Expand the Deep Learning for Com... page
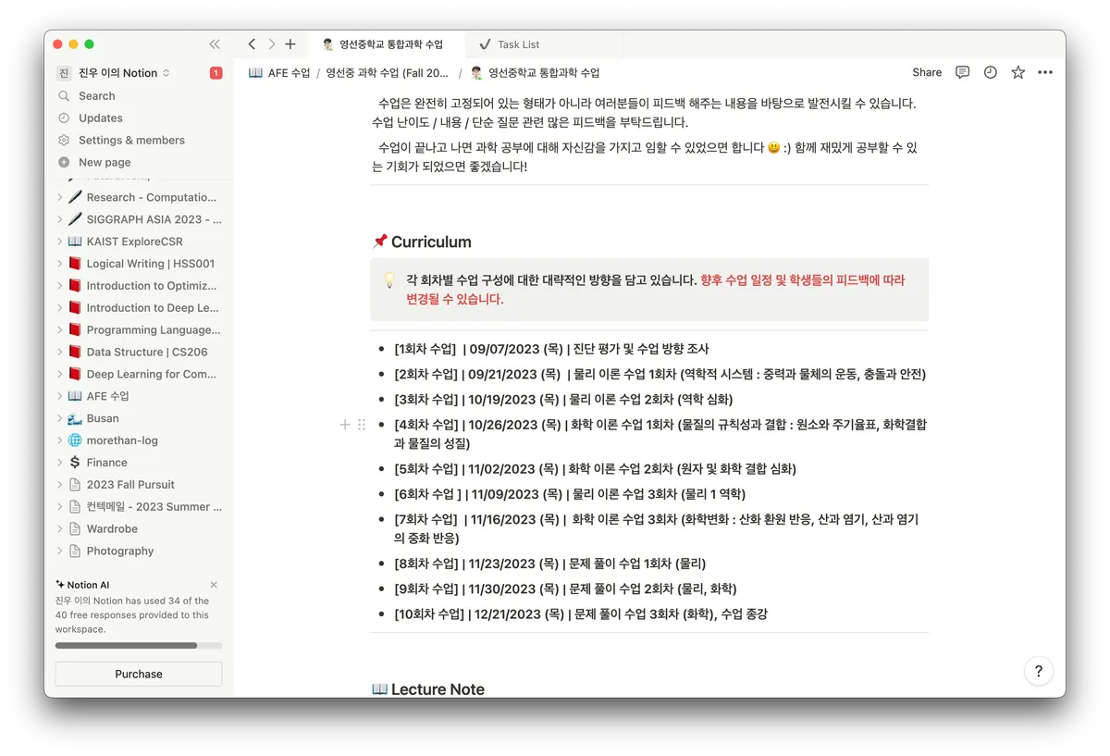The width and height of the screenshot is (1110, 756). click(60, 374)
